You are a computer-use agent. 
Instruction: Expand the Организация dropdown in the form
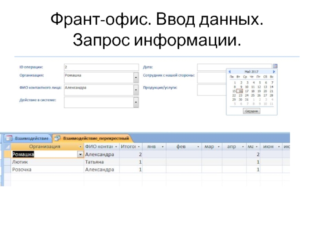pyautogui.click(x=136, y=78)
